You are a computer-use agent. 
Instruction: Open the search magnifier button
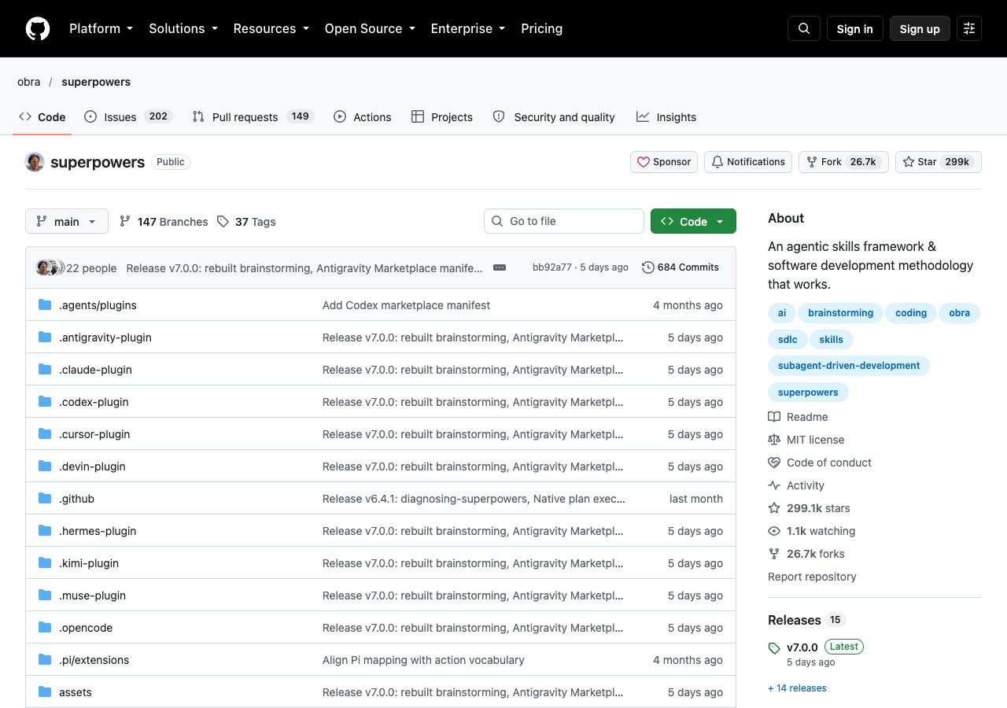click(x=804, y=28)
